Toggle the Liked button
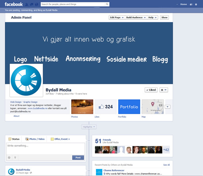 click(x=151, y=90)
